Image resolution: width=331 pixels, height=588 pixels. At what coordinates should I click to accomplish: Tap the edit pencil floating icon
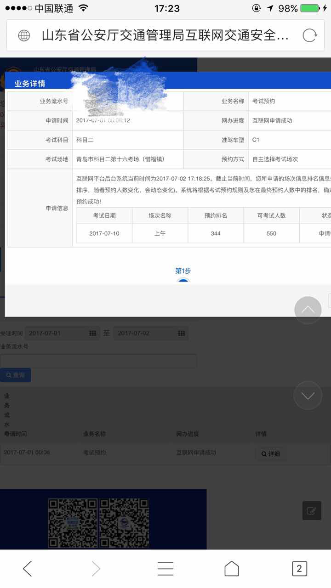(x=312, y=510)
